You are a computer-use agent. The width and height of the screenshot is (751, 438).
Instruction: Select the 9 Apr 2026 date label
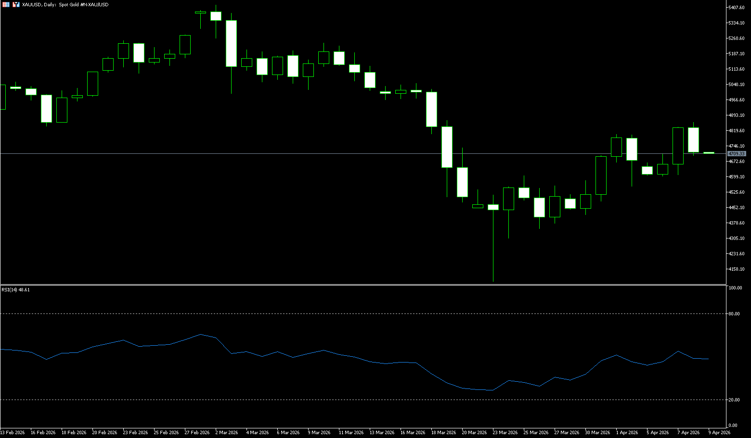click(x=718, y=433)
